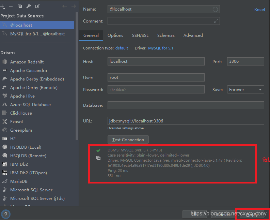270x220 pixels.
Task: Click into the Host input field
Action: tap(156, 61)
